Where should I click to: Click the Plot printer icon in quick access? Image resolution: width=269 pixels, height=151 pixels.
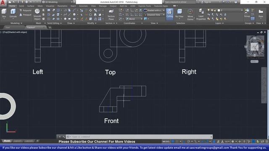(x=26, y=2)
